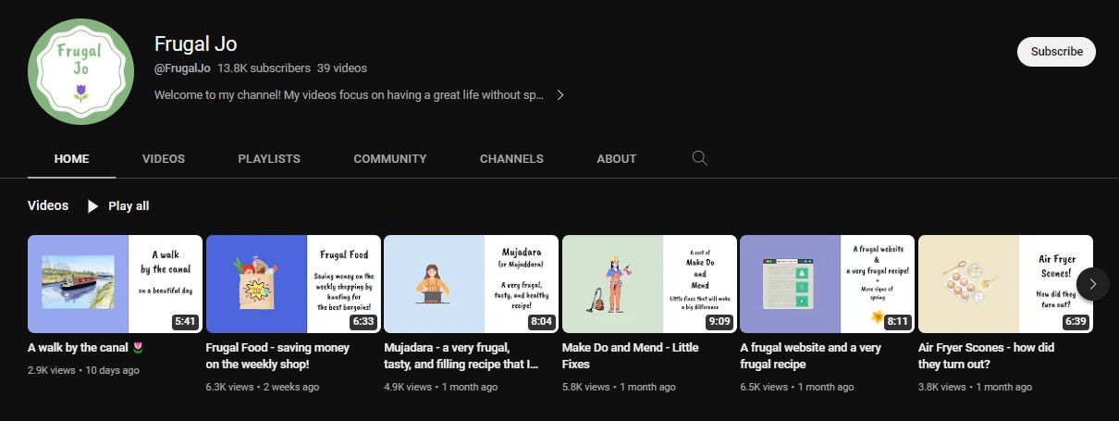
Task: Click the Videos section heading
Action: pyautogui.click(x=48, y=205)
